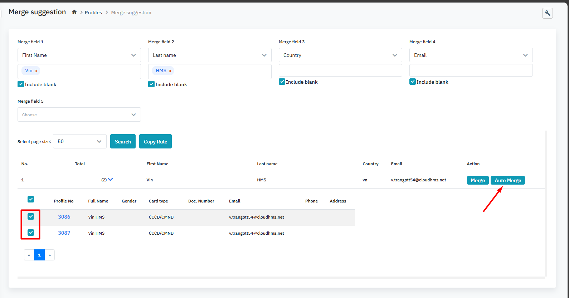Deselect profile 3086 checkbox

(31, 216)
